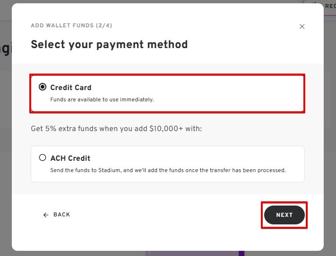Click the "ADD WALLET FUNDS (2/4)" step label

[71, 25]
